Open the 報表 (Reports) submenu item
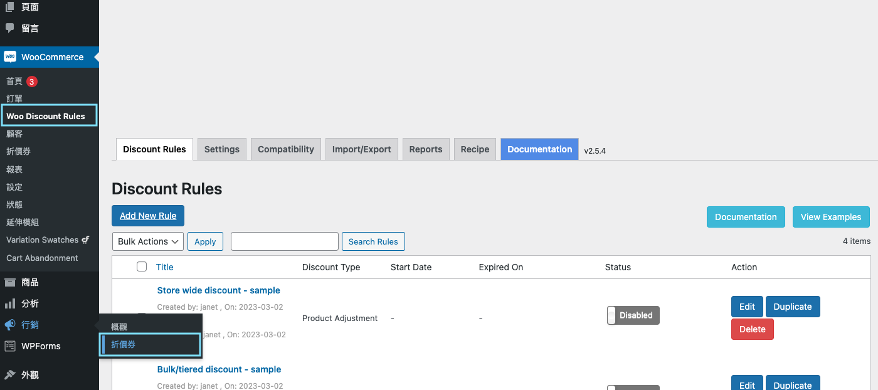 click(14, 169)
